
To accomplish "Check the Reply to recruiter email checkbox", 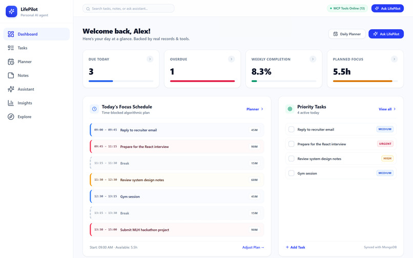I will pyautogui.click(x=292, y=130).
